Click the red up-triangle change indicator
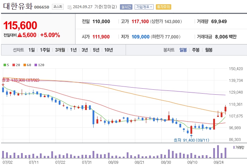This screenshot has height=168, width=247. [20, 35]
